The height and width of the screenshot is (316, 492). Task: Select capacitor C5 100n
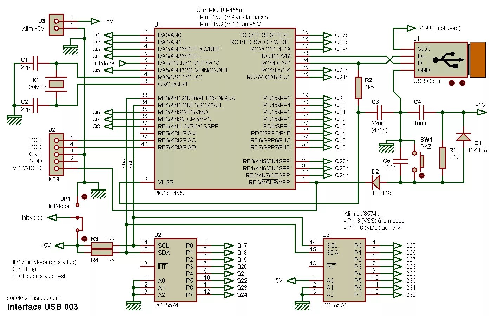click(x=400, y=161)
